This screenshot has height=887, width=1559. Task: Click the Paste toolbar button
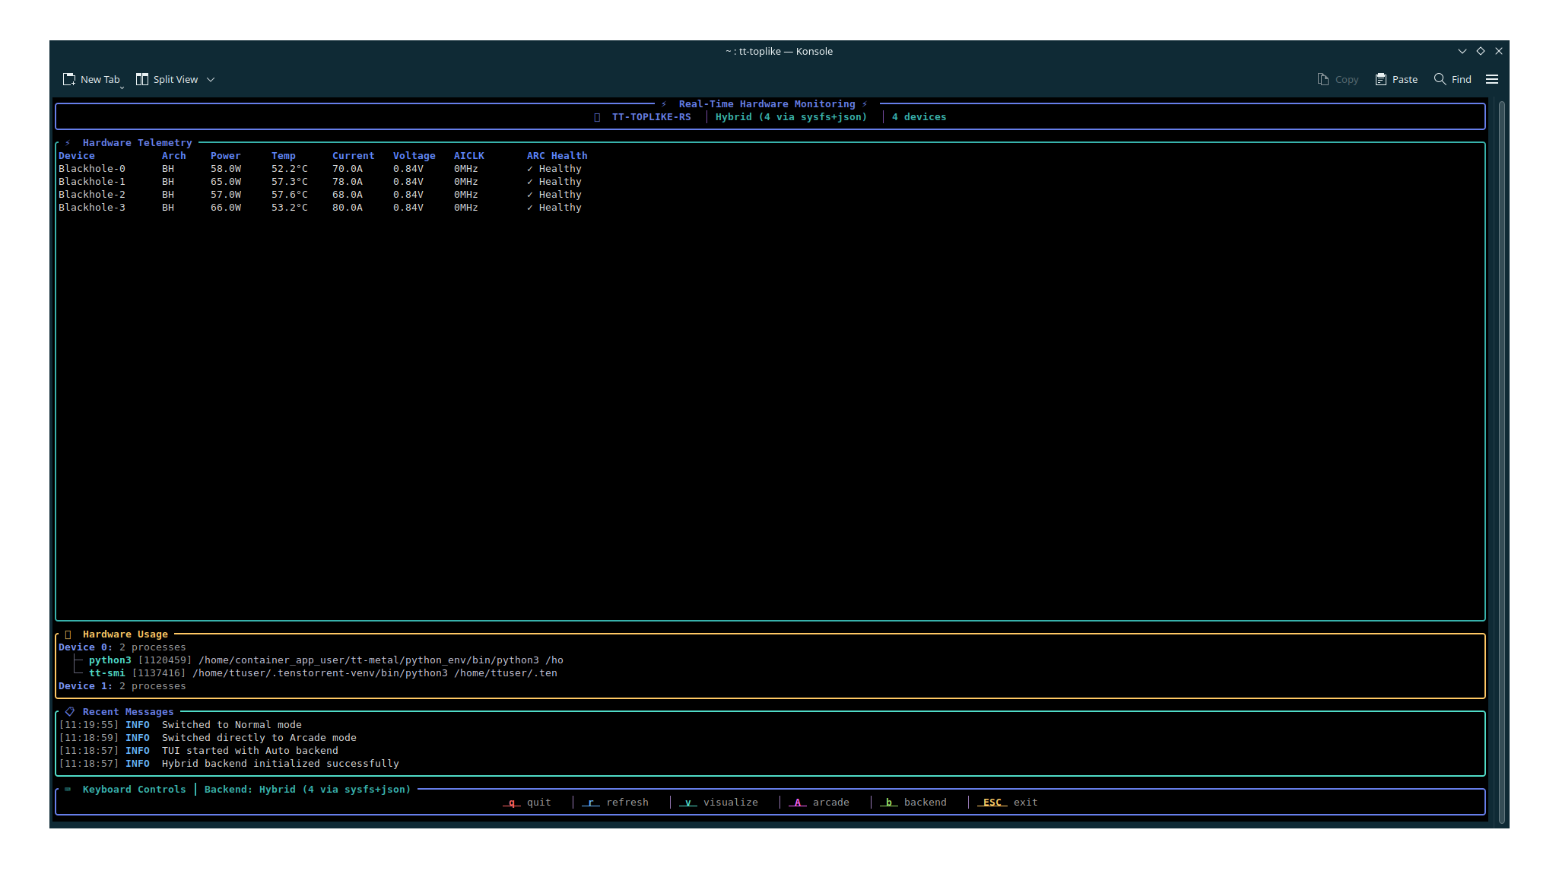pos(1396,79)
